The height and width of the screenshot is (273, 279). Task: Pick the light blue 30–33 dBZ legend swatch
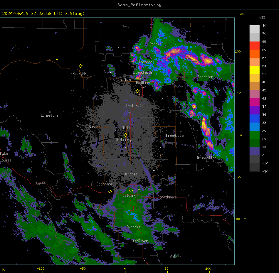(x=254, y=127)
